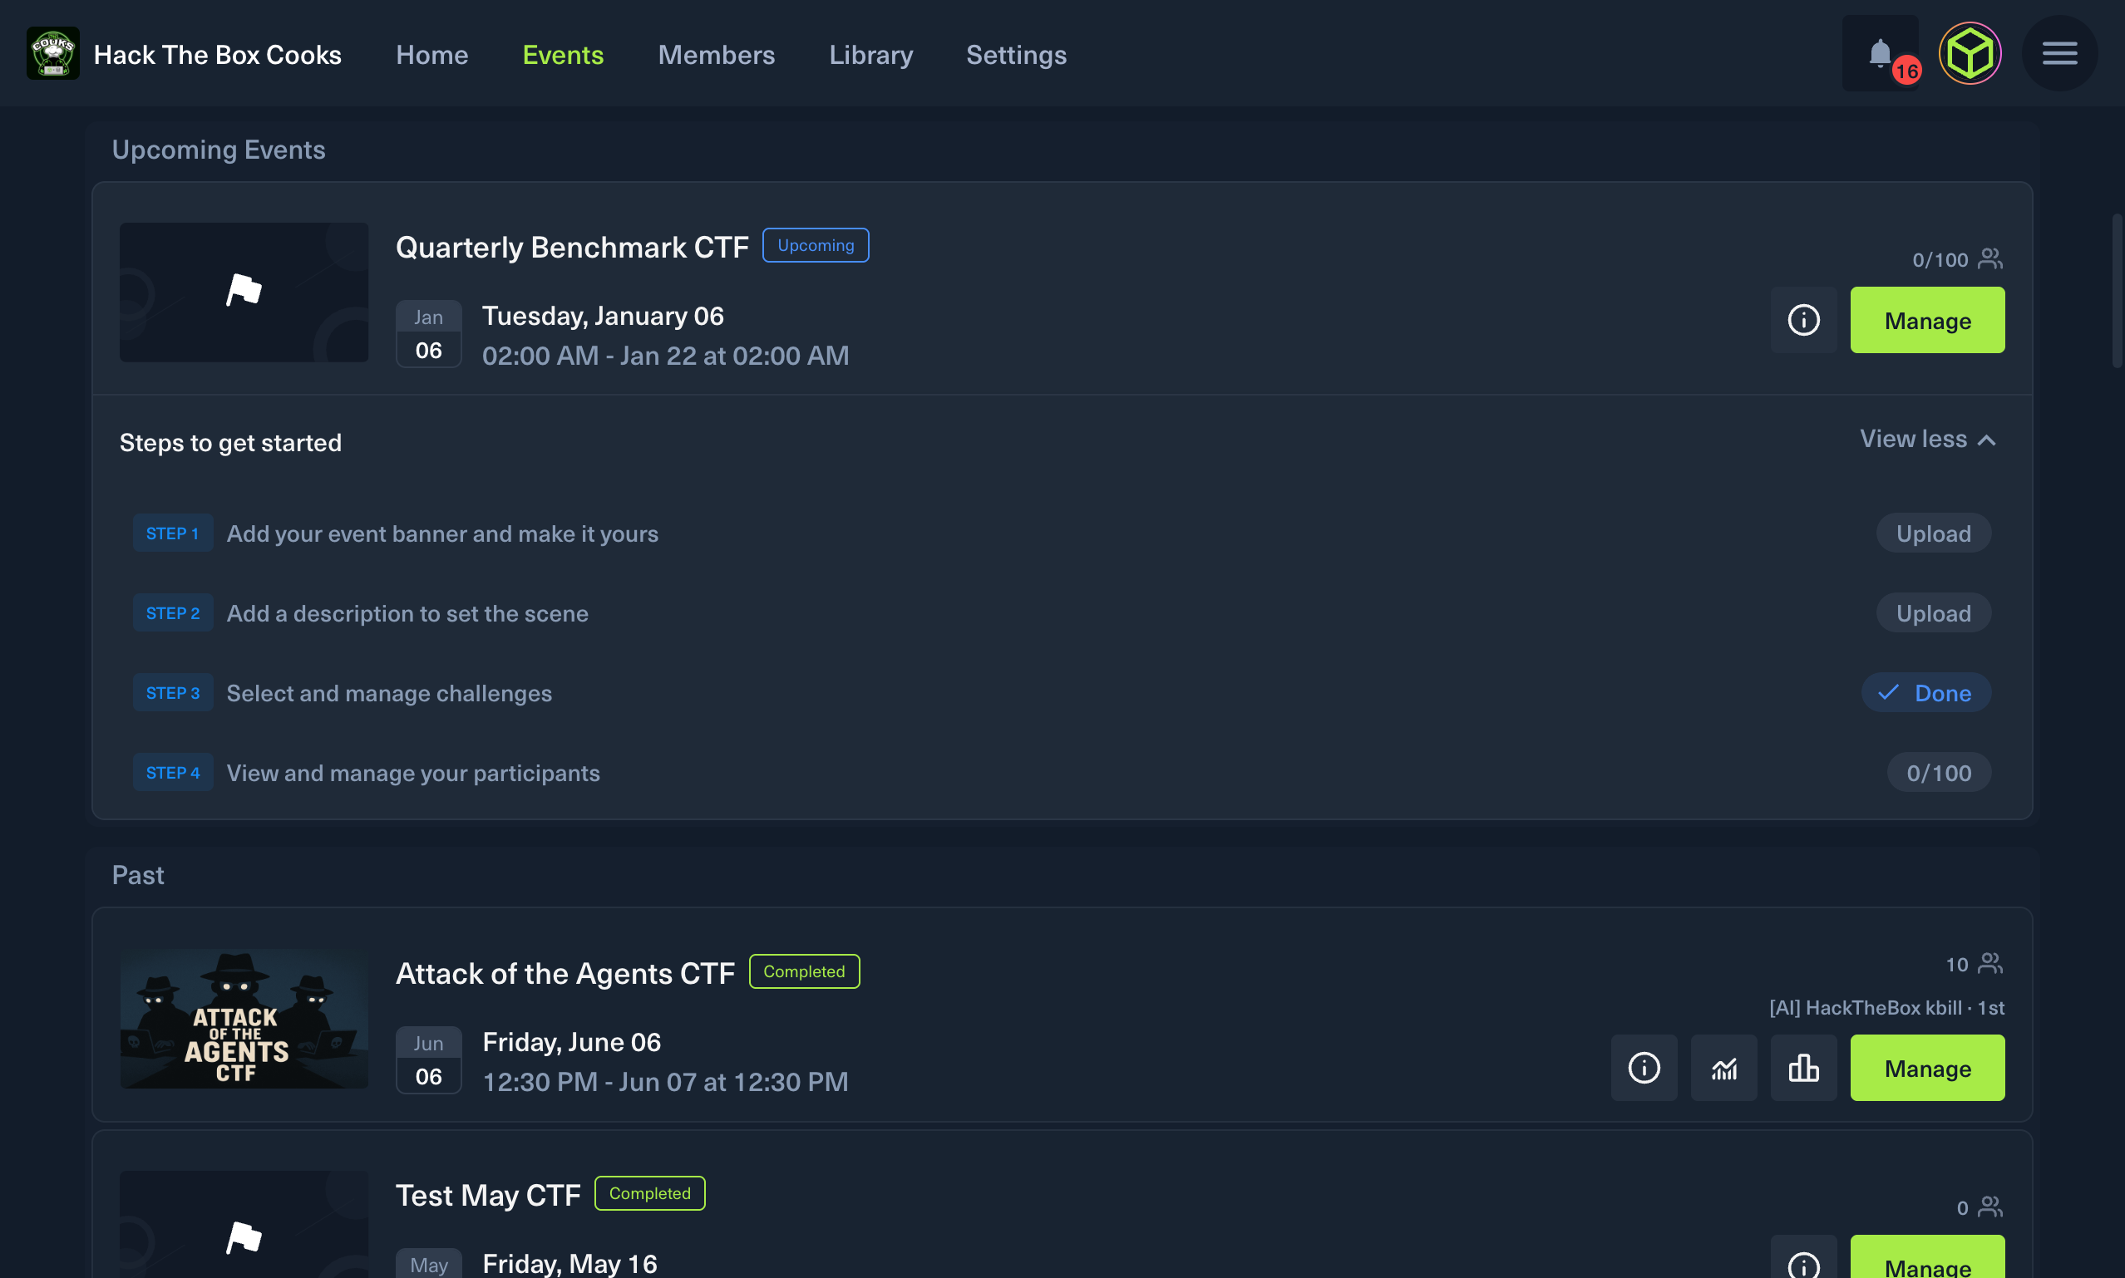Screen dimensions: 2125x1278
Task: Go to the Home tab
Action: (x=431, y=54)
